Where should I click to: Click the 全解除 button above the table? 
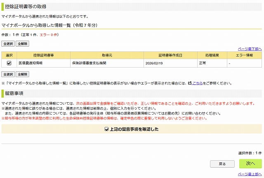23,43
